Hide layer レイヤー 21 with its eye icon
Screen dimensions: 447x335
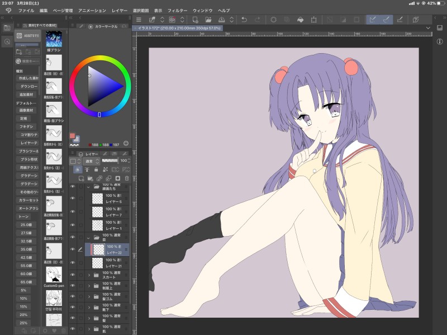[x=73, y=262]
